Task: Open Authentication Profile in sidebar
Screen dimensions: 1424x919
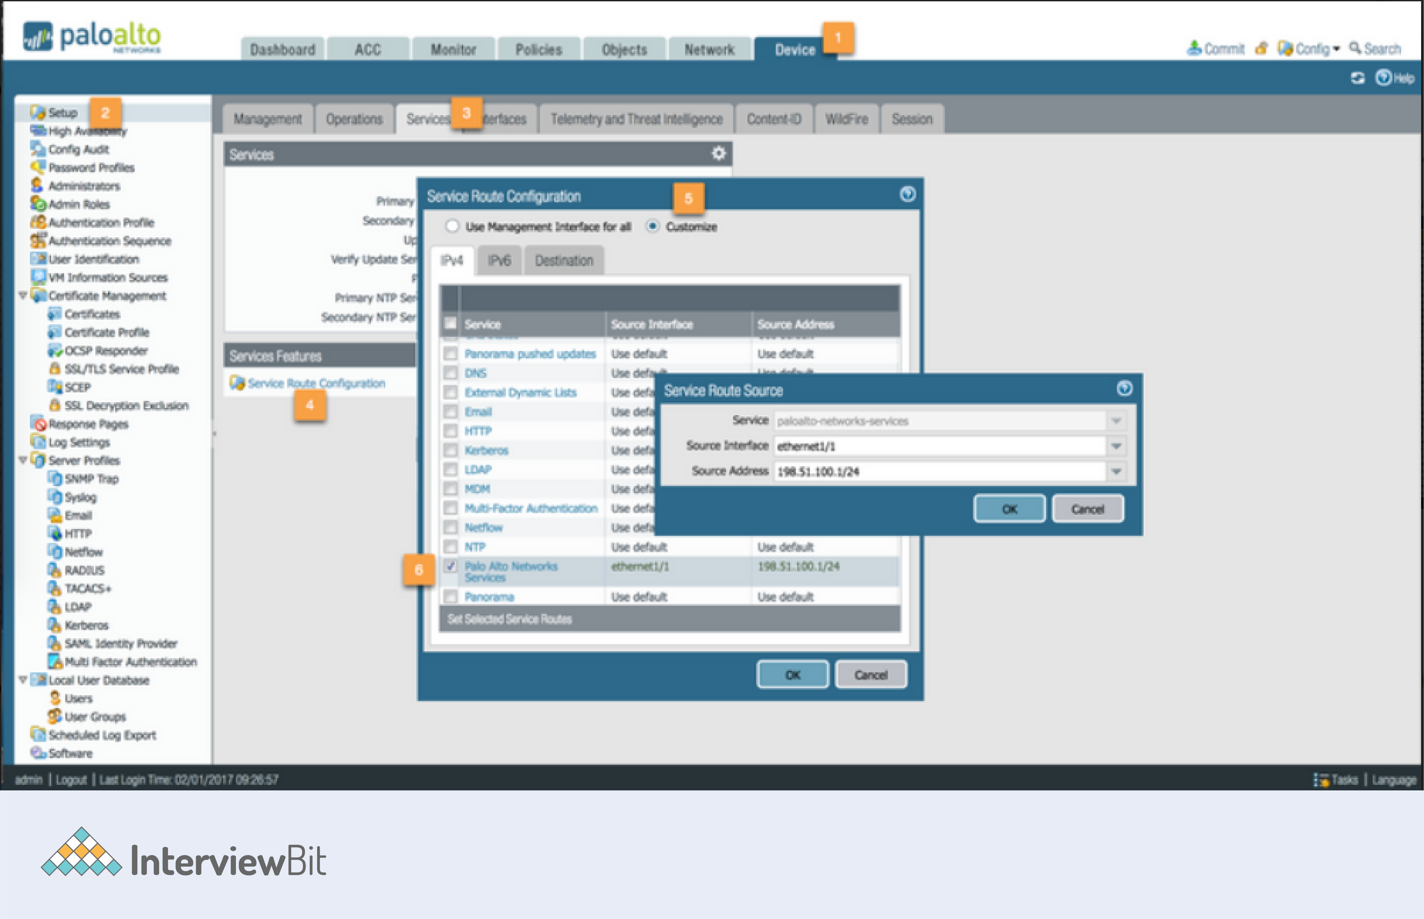Action: tap(92, 223)
